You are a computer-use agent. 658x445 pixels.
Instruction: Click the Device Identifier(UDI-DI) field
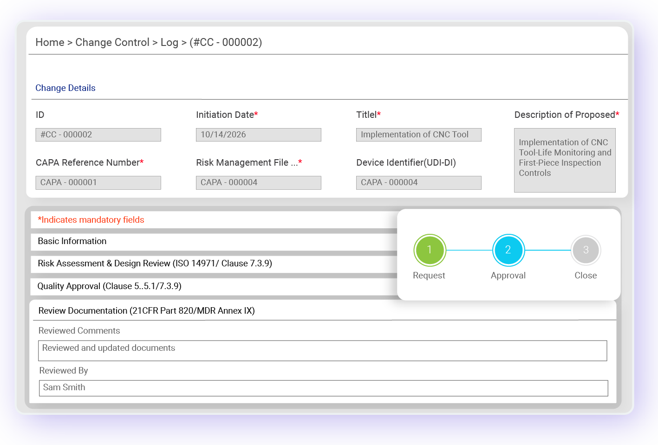tap(419, 182)
